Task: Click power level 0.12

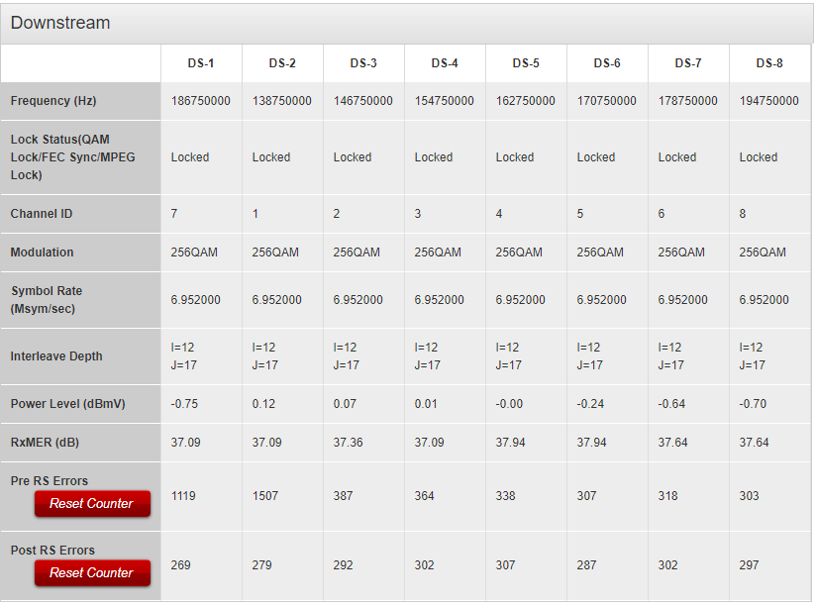Action: click(263, 404)
